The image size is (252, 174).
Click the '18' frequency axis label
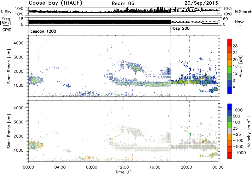pyautogui.click(x=21, y=19)
